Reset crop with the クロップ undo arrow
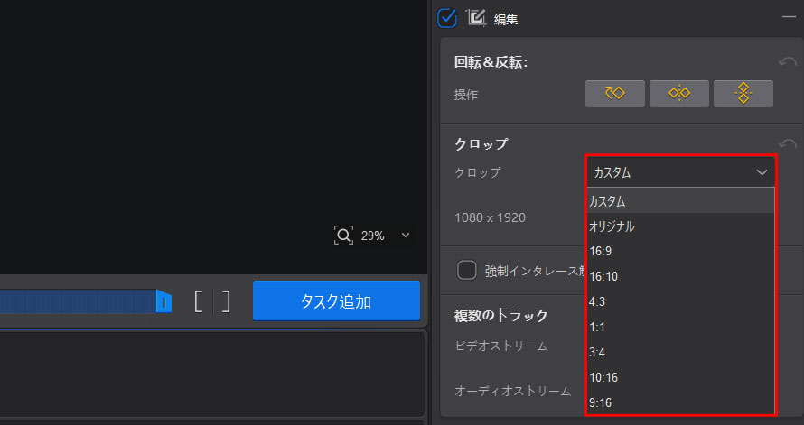 point(787,143)
